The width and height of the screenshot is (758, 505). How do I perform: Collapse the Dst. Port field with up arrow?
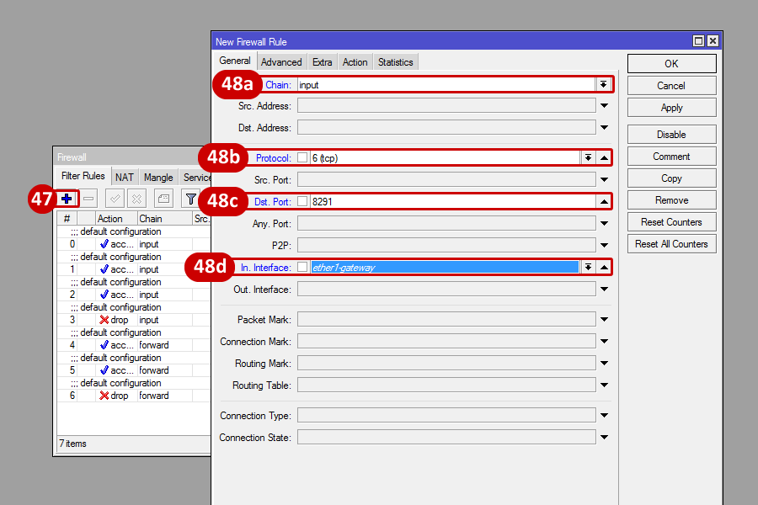point(604,201)
